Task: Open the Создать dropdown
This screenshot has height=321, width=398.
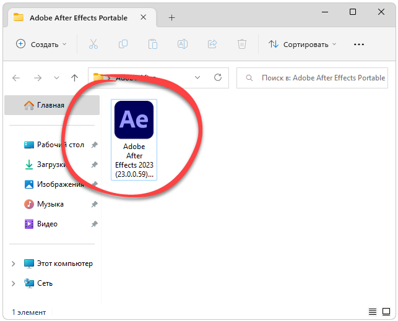Action: (x=41, y=44)
